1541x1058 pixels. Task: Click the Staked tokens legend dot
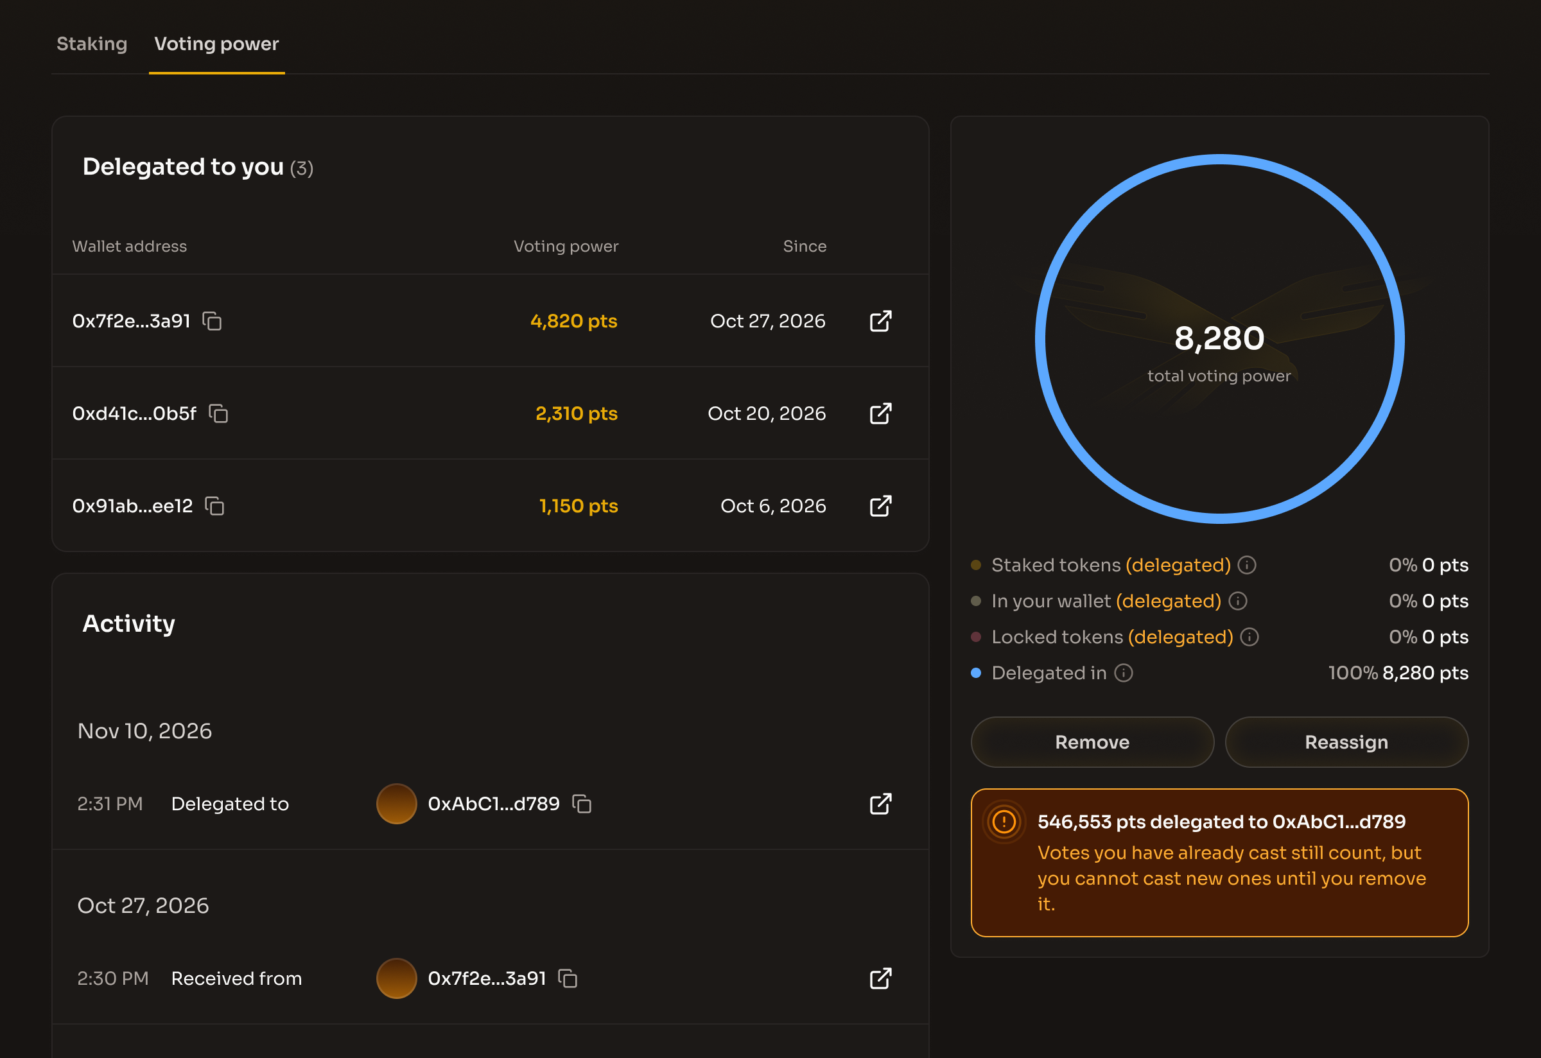976,565
